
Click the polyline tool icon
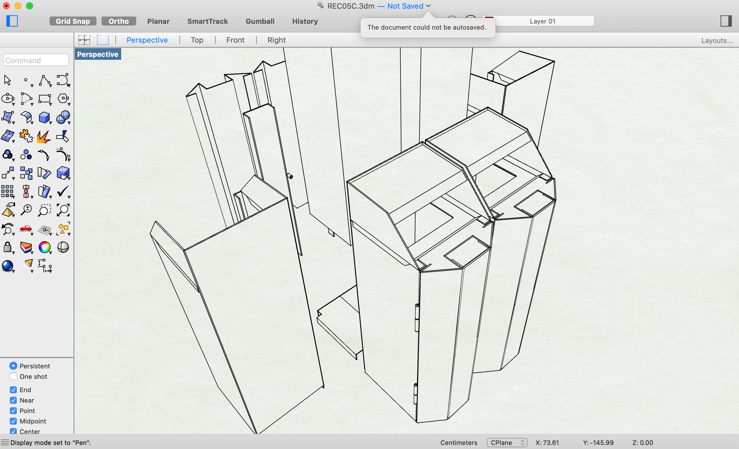(44, 80)
